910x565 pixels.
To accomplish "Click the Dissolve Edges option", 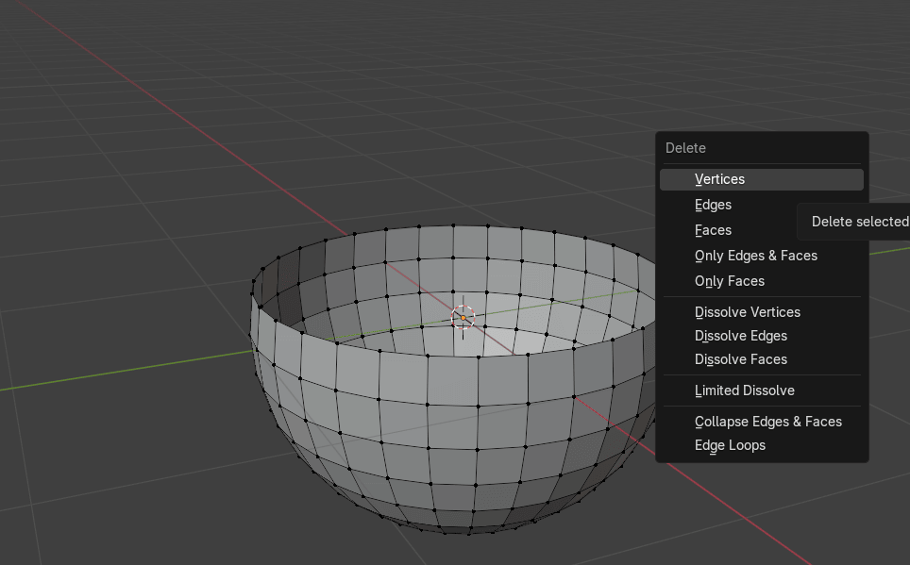I will pyautogui.click(x=740, y=336).
